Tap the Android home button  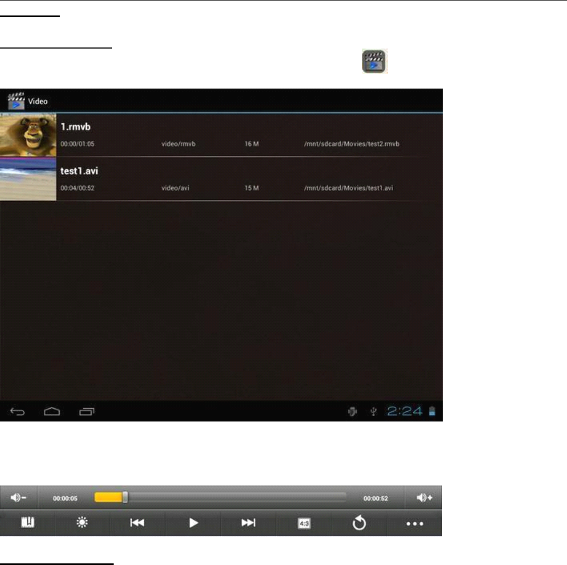point(52,411)
